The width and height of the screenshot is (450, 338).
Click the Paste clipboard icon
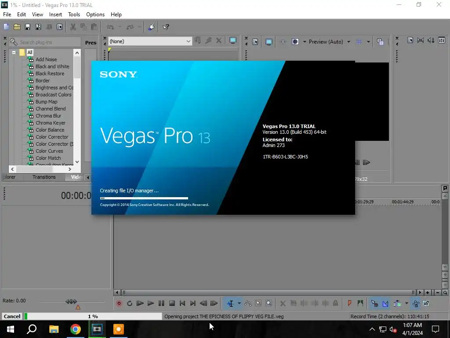(94, 27)
